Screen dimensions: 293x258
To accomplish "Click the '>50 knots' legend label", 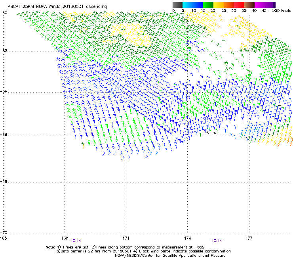I will pyautogui.click(x=282, y=10).
